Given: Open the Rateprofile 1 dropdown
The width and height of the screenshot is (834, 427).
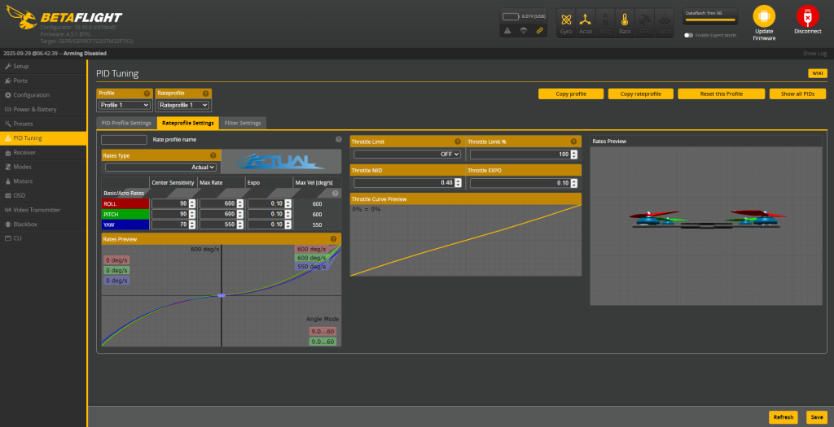Looking at the screenshot, I should click(x=183, y=105).
